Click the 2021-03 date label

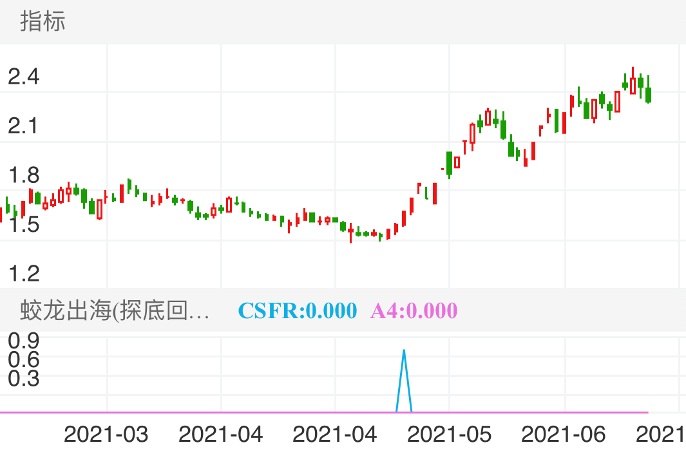click(x=106, y=435)
